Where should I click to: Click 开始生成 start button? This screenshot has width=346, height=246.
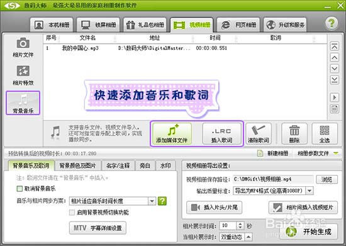click(x=308, y=232)
